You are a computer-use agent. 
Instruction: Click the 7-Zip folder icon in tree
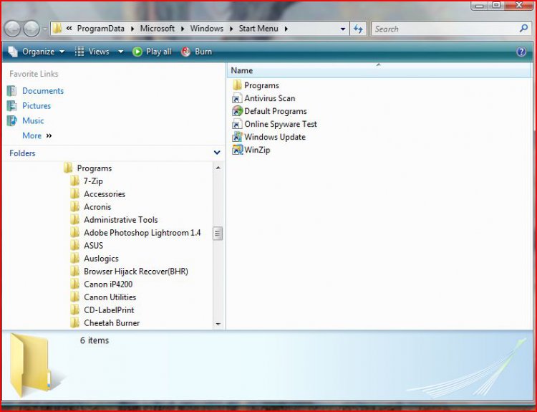pos(74,181)
